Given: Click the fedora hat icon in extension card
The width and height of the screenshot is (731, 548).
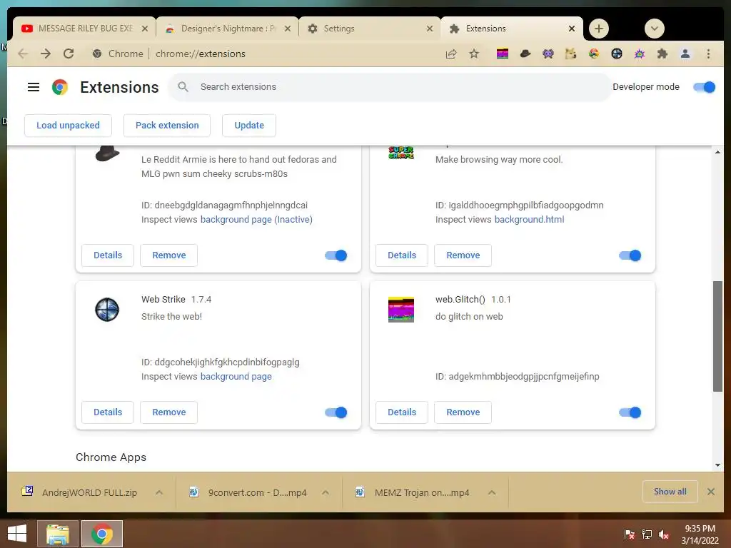Looking at the screenshot, I should coord(108,153).
